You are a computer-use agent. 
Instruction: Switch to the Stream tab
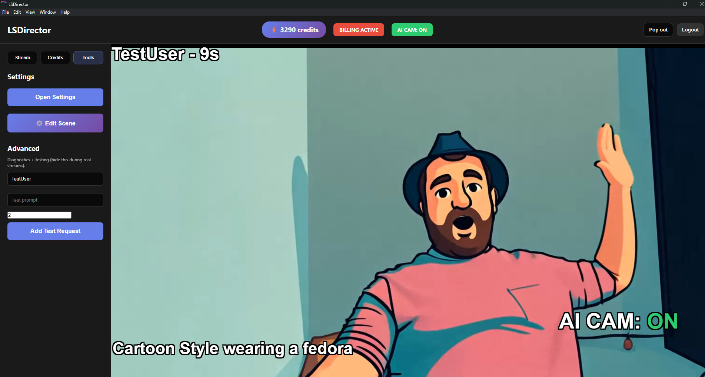pos(23,58)
